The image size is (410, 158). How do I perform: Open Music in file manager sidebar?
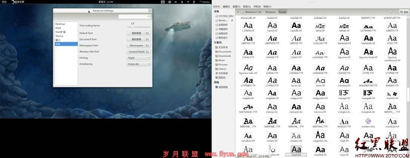(220, 60)
